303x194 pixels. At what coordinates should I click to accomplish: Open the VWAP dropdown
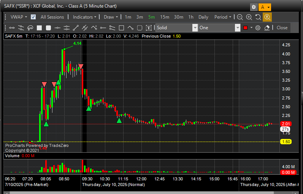19,17
